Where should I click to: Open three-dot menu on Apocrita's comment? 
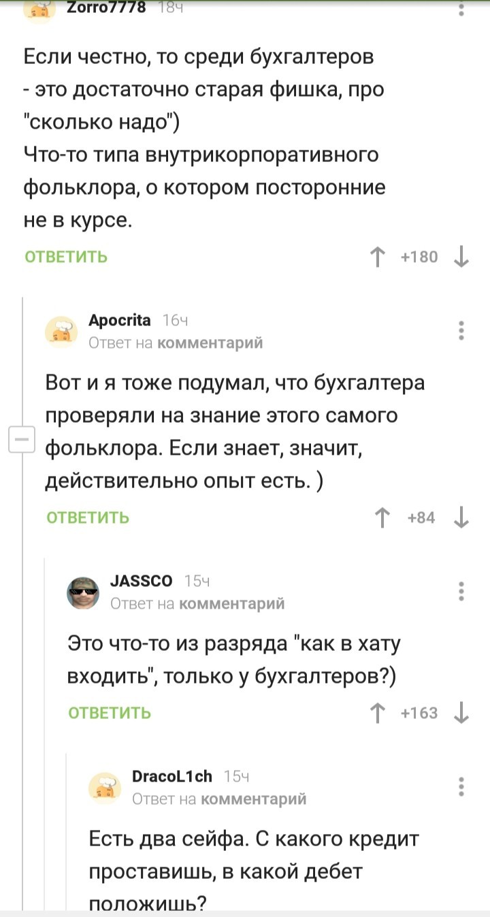tap(461, 330)
